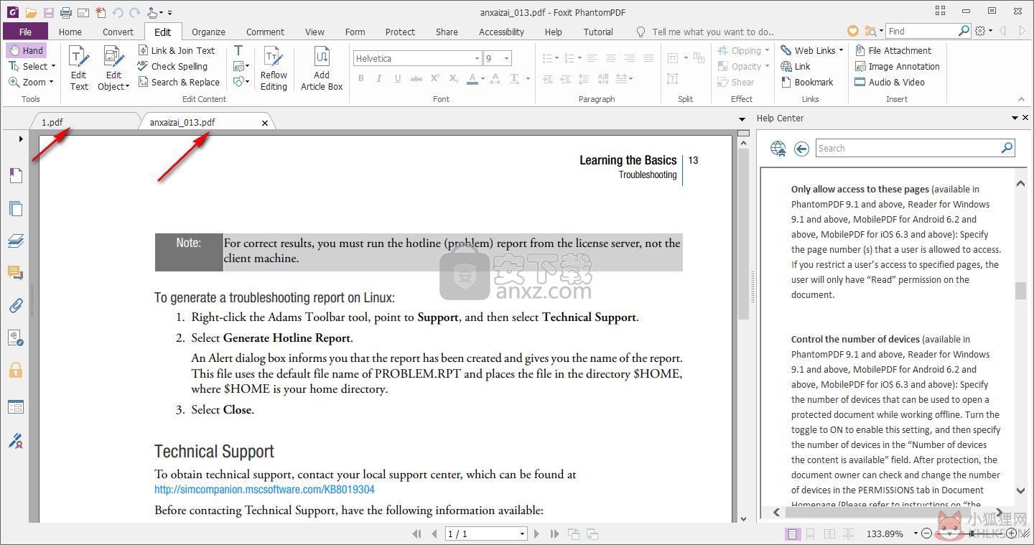This screenshot has width=1034, height=545.
Task: Open Link & Join Text tool
Action: (x=177, y=50)
